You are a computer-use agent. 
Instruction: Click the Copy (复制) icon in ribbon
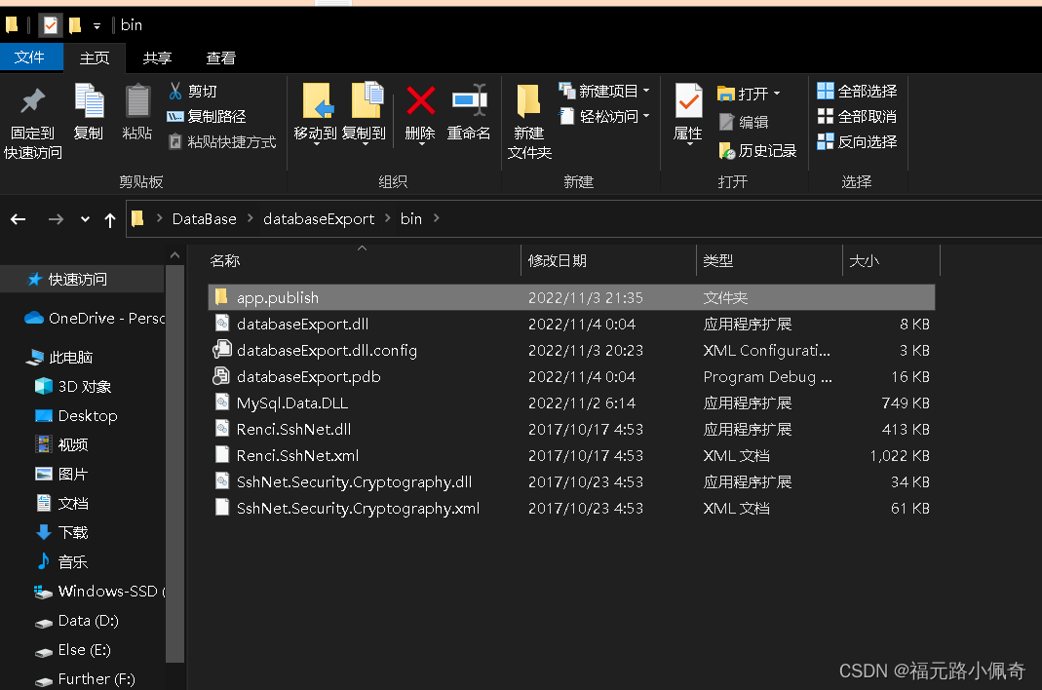click(x=89, y=101)
